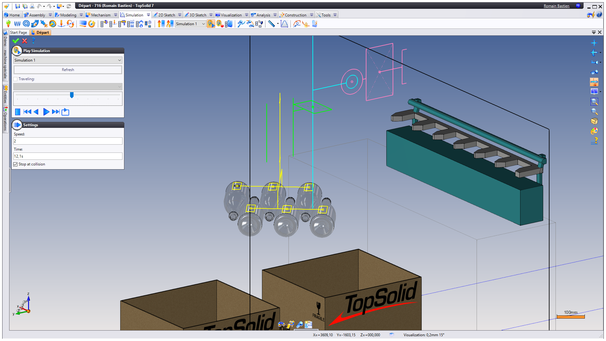This screenshot has width=606, height=341.
Task: Open the document tab list dropdown
Action: tap(594, 32)
